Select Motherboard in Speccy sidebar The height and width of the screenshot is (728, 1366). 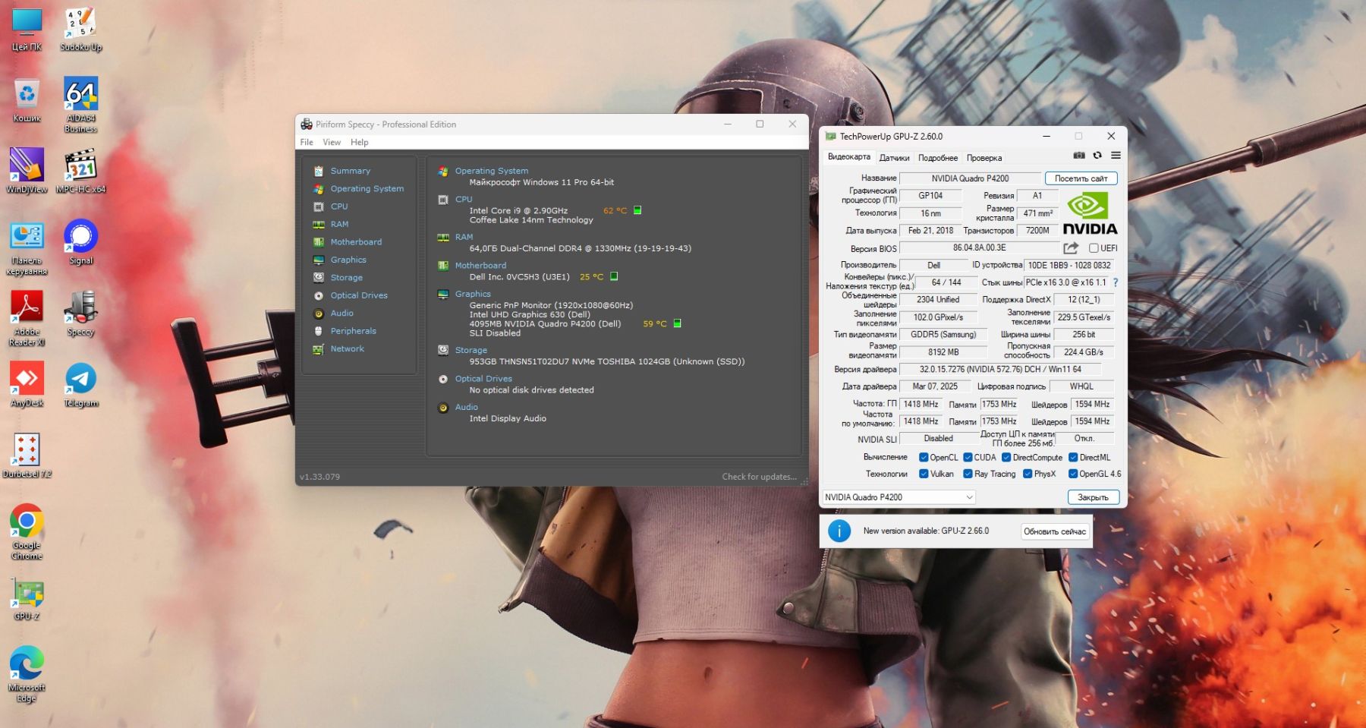click(x=356, y=242)
